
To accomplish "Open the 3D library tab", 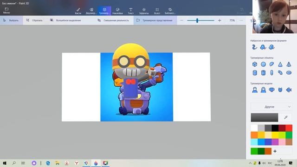I will point(170,11).
